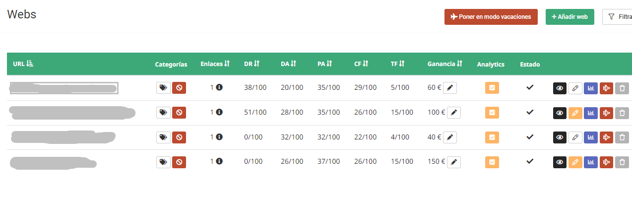Click the redacted URL in the first row
The width and height of the screenshot is (632, 201).
(x=63, y=88)
